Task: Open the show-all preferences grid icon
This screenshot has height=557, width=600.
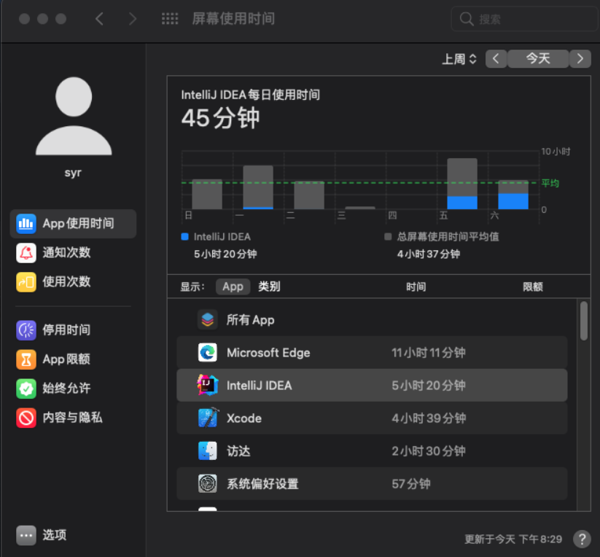Action: click(x=170, y=18)
